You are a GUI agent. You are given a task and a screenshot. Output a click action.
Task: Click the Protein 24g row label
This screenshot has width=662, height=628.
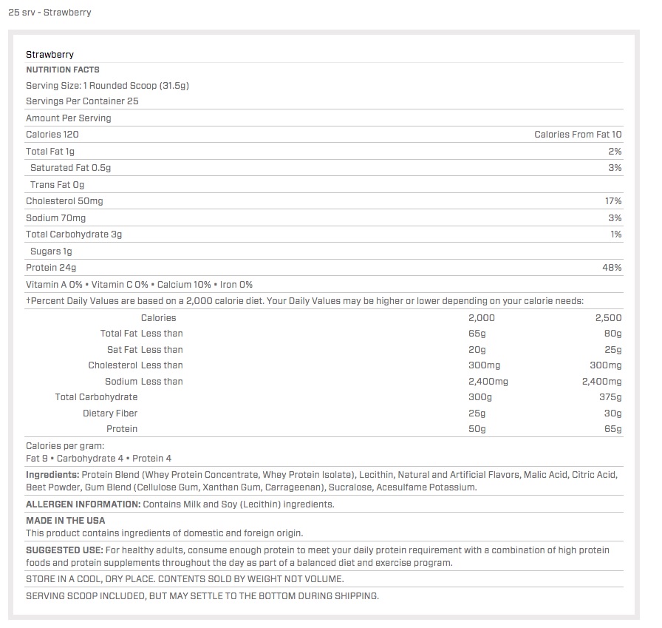click(x=51, y=268)
